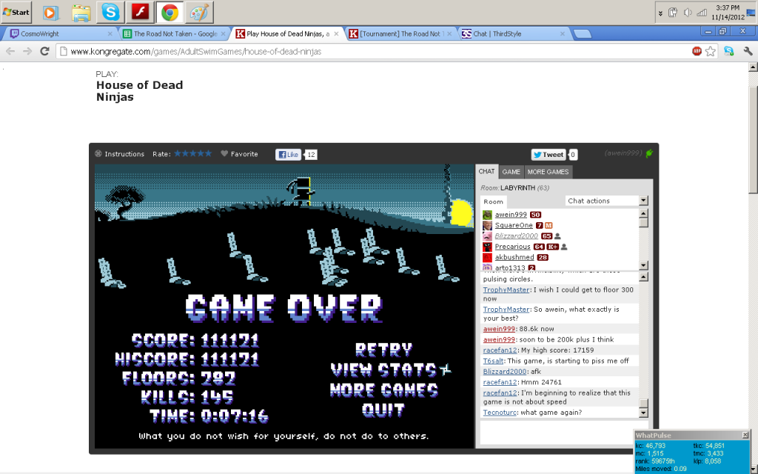Click the Adblock Plus extension icon
Screen dimensions: 758x474
(697, 51)
